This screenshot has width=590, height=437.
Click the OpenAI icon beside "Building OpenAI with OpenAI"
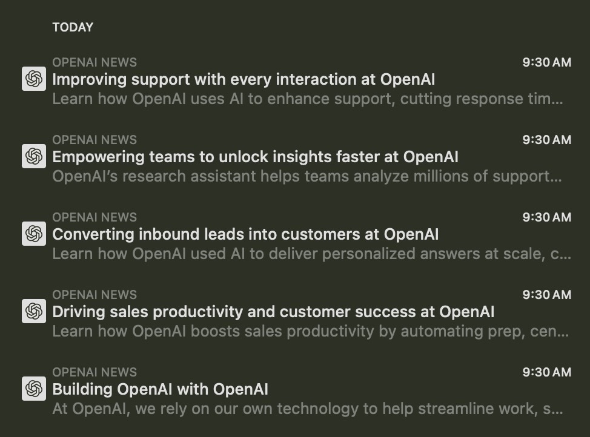[34, 389]
